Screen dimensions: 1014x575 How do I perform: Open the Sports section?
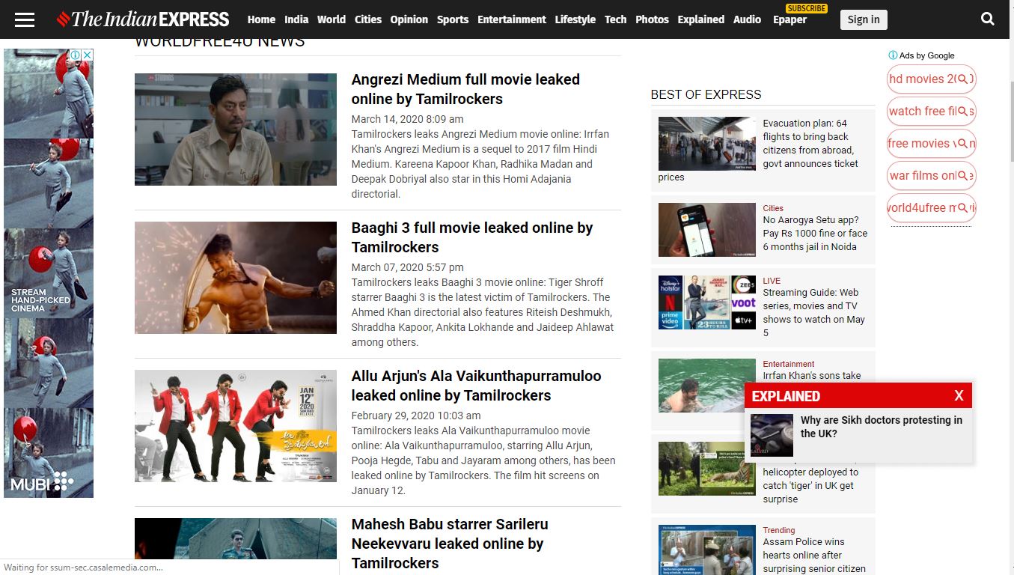tap(453, 19)
